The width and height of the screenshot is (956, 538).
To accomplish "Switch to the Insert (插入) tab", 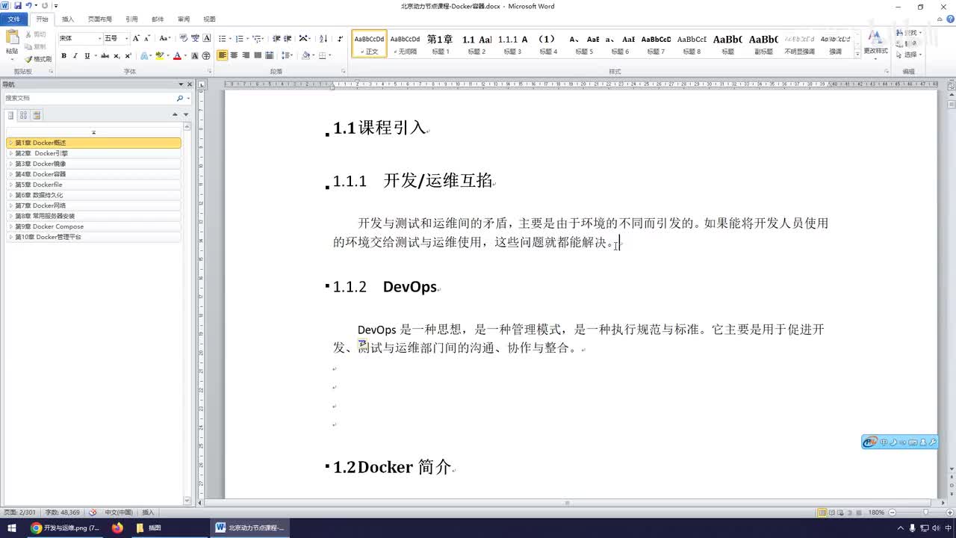I will tap(68, 19).
